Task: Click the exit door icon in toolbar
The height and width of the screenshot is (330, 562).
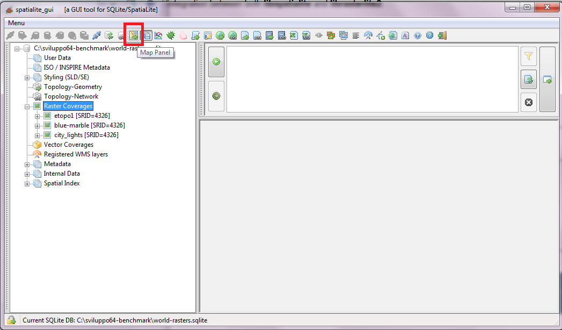Action: tap(442, 35)
